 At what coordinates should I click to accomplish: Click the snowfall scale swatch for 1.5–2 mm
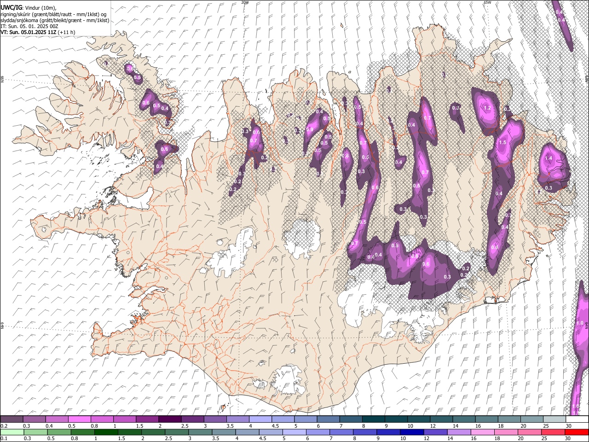(x=147, y=419)
